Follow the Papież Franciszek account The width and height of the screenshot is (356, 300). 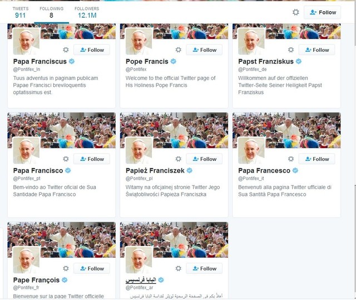204,159
